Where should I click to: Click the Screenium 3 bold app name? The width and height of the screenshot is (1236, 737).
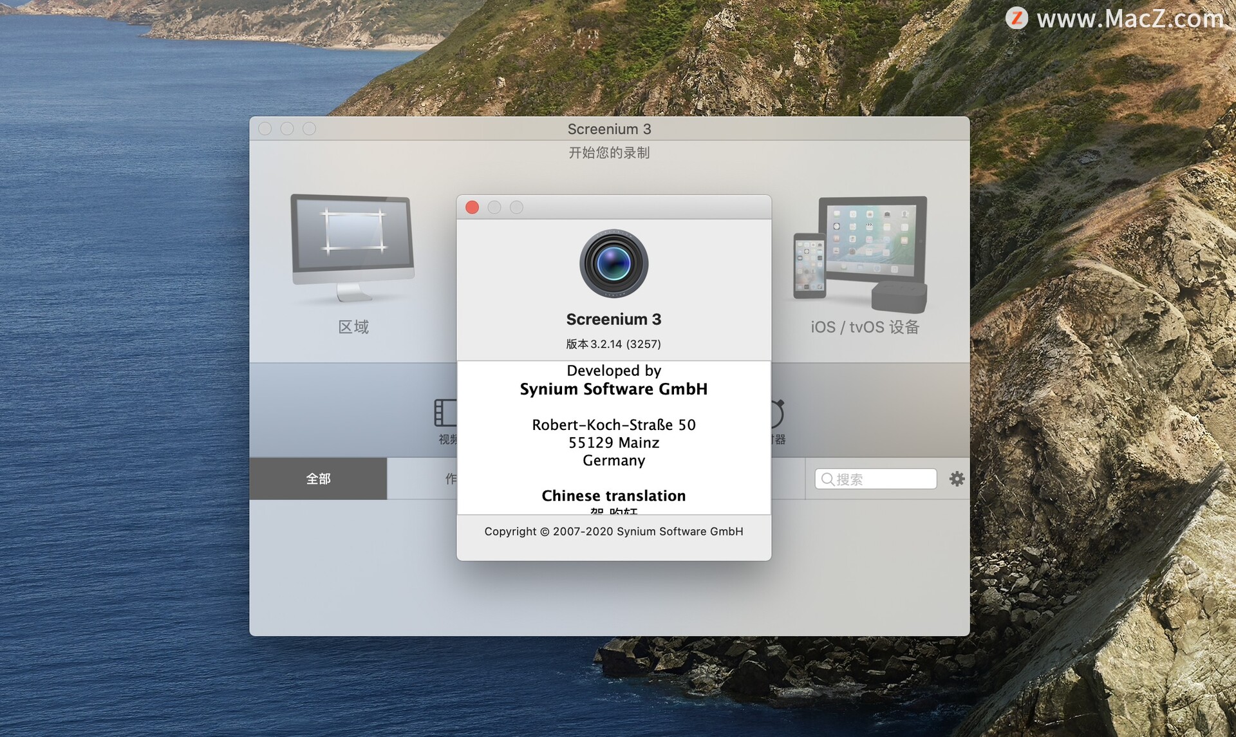point(613,319)
